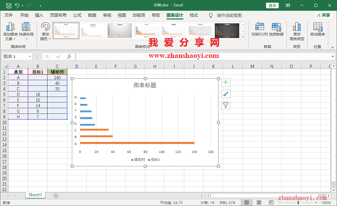Screen dimensions: 337x206
Task: Click column header M
Action: [x=252, y=66]
